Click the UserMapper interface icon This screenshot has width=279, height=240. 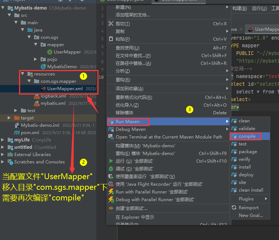coord(50,52)
